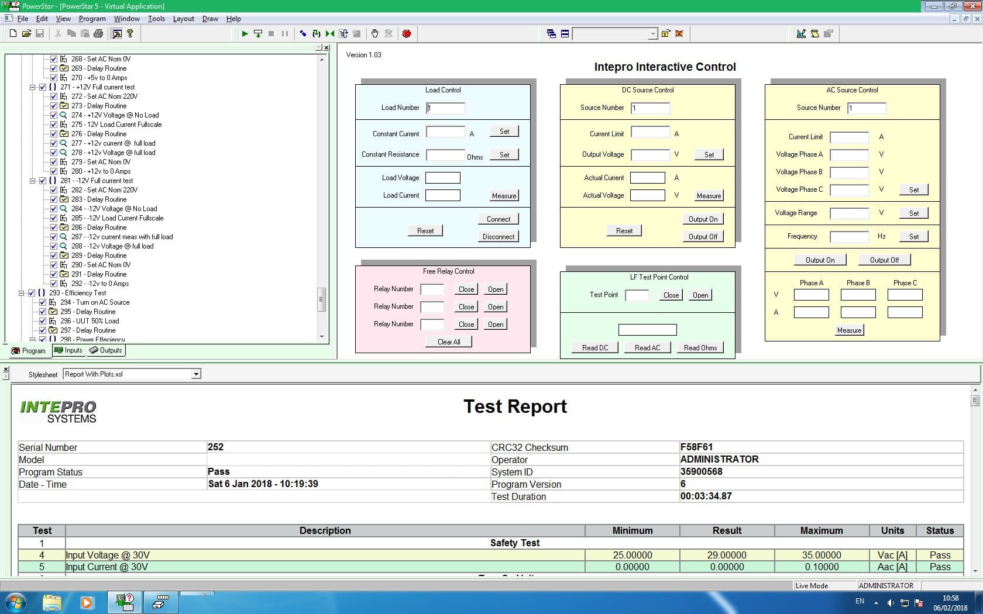The width and height of the screenshot is (983, 614).
Task: Open the Program menu
Action: [92, 19]
